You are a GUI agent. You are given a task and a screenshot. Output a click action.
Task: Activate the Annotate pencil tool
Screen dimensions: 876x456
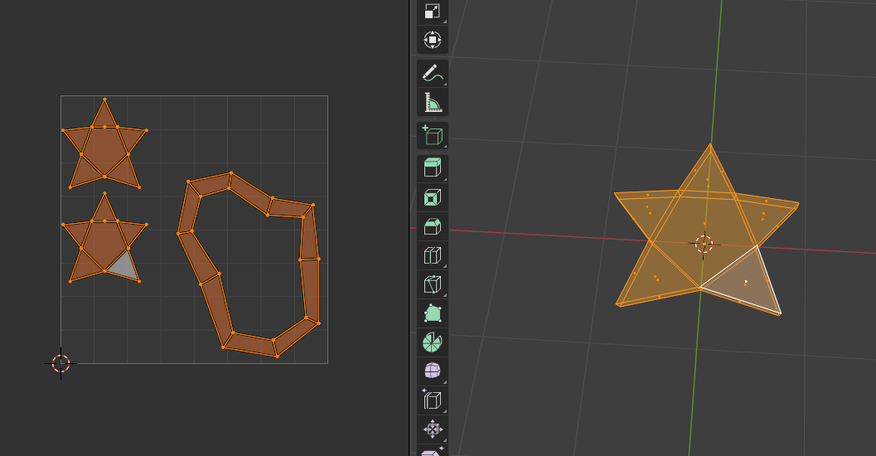[x=432, y=73]
